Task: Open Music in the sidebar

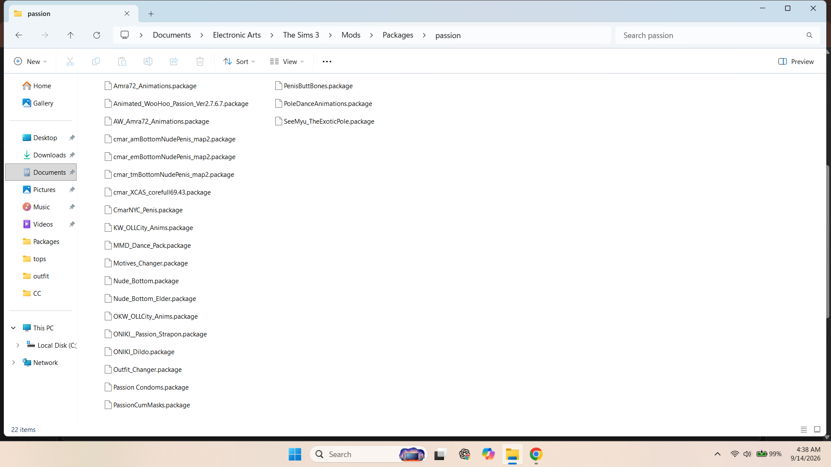Action: (42, 207)
